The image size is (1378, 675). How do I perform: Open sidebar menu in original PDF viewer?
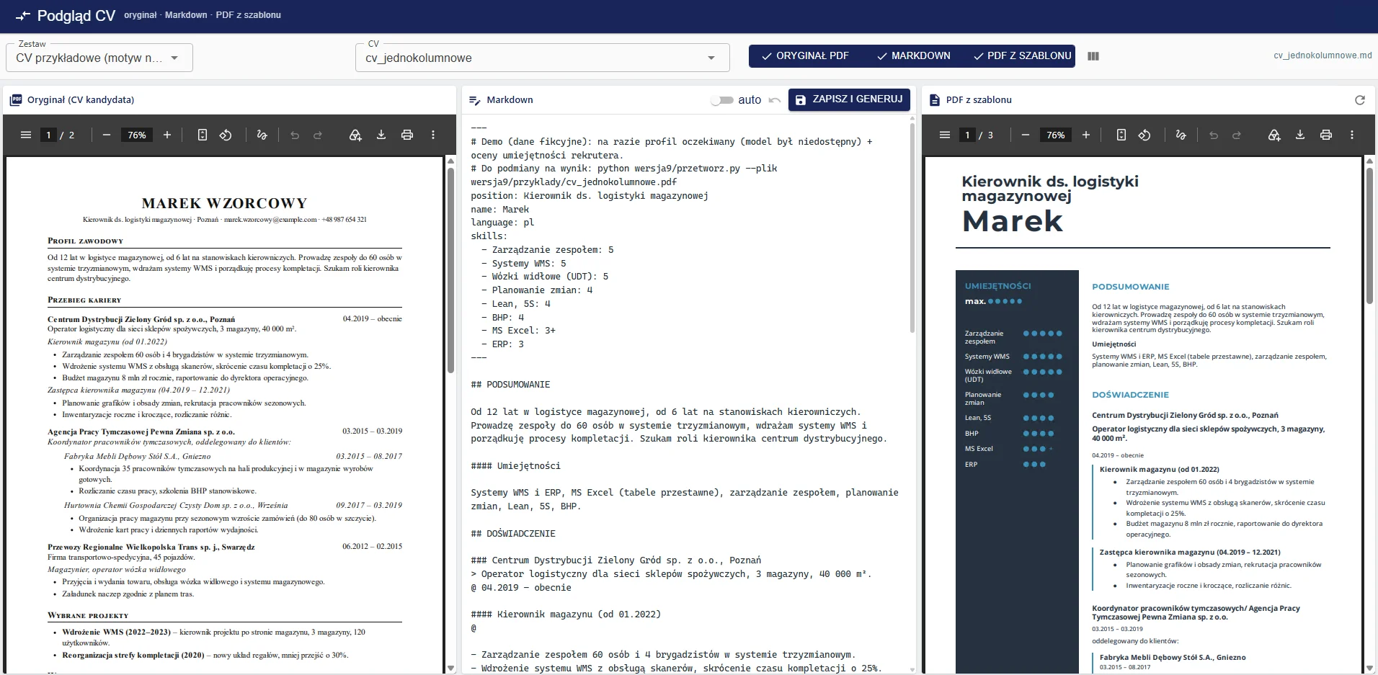tap(26, 135)
